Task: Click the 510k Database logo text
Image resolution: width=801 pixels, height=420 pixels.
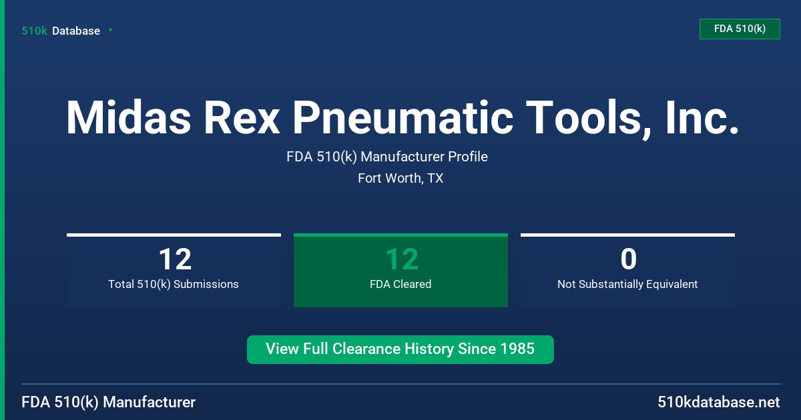Action: 61,31
